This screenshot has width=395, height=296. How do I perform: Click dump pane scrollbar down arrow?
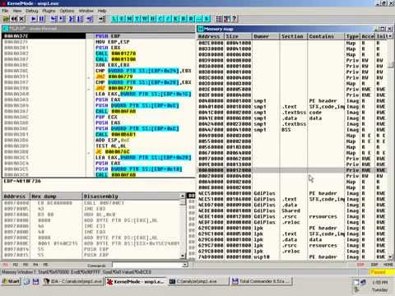(183, 256)
